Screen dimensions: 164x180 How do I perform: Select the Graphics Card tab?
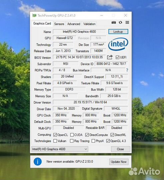[42, 24]
